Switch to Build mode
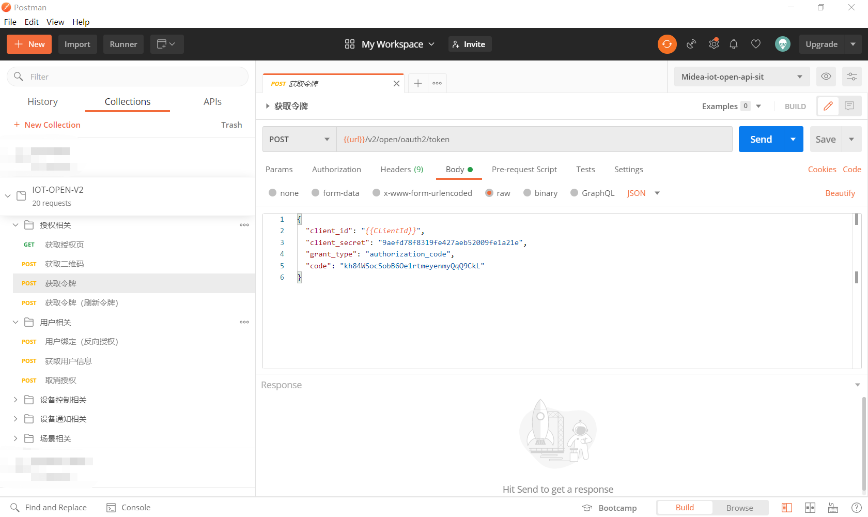Screen dimensions: 868x517 tap(685, 508)
